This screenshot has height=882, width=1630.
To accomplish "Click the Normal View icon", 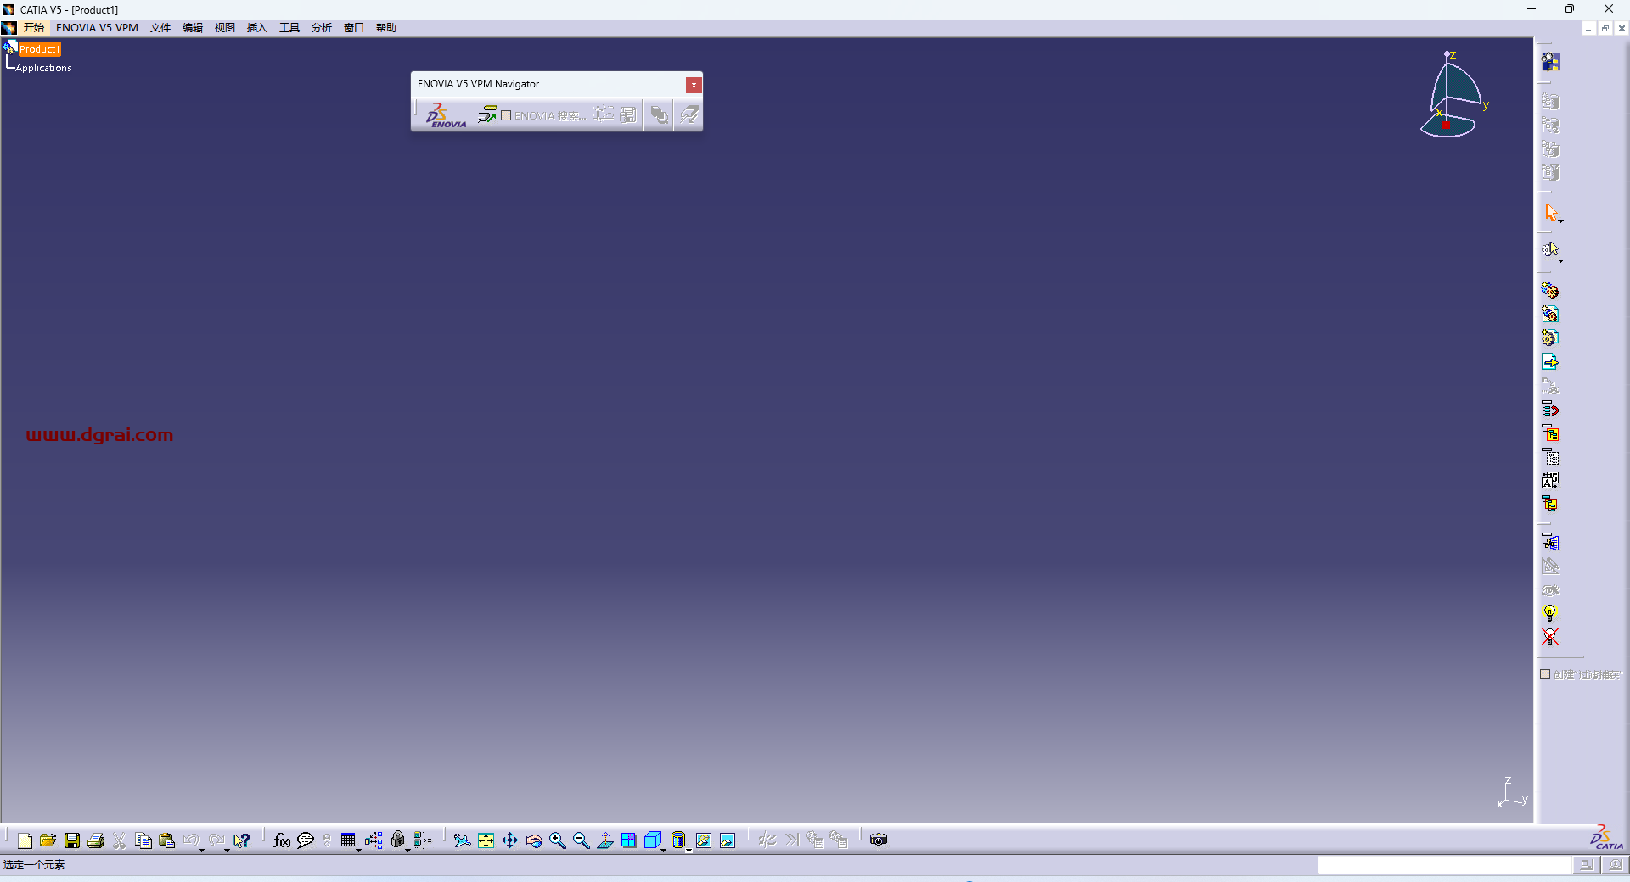I will point(605,840).
